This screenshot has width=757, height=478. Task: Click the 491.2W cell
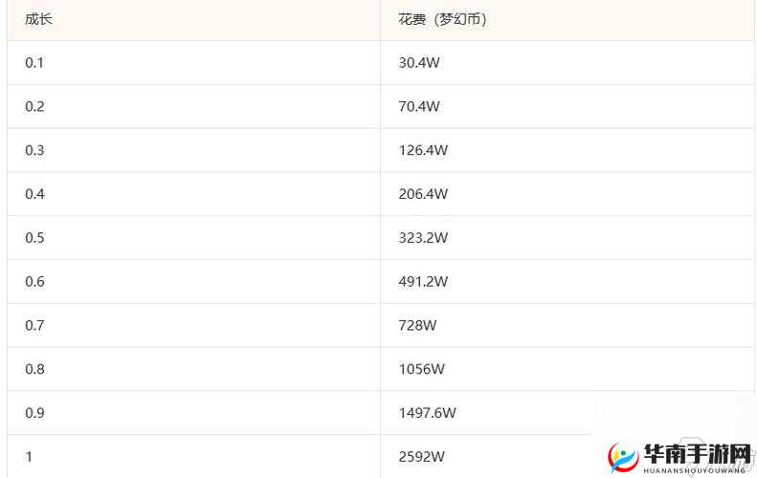click(x=423, y=282)
